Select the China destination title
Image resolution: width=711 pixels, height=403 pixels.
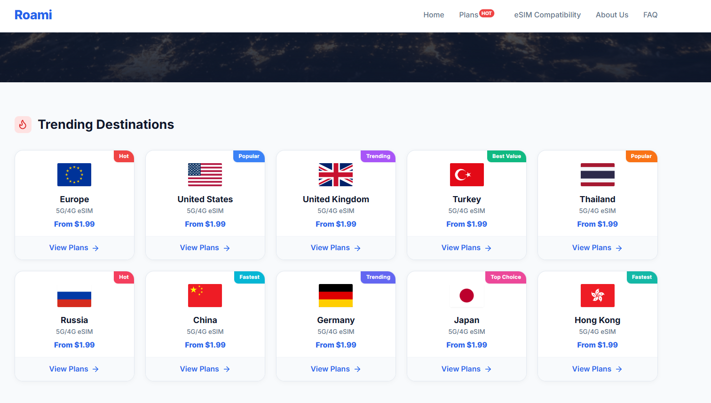(x=205, y=320)
